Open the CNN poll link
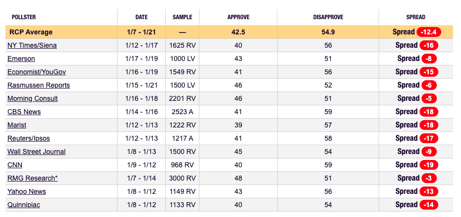This screenshot has width=461, height=217. pyautogui.click(x=15, y=165)
